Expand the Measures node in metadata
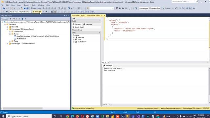Screen dimensions: 210x118 point(73,38)
